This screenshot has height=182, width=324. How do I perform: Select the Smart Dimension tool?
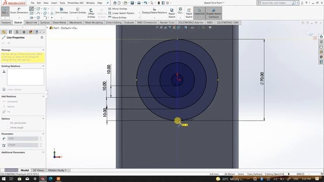pyautogui.click(x=19, y=11)
